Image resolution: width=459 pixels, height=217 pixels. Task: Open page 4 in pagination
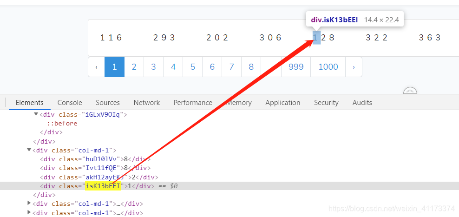[173, 67]
